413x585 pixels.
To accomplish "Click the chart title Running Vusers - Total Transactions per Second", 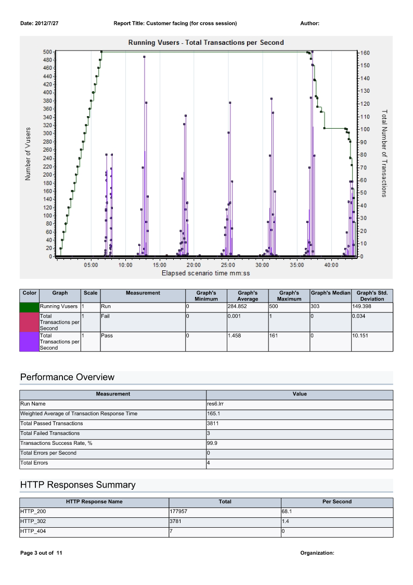I will click(206, 43).
